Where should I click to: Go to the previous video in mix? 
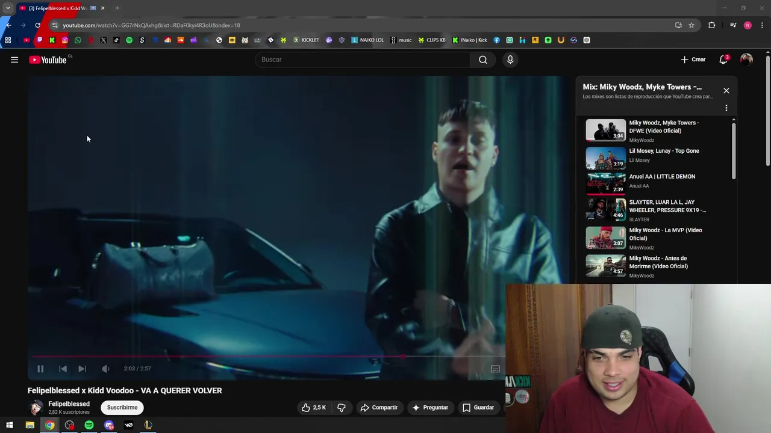63,369
